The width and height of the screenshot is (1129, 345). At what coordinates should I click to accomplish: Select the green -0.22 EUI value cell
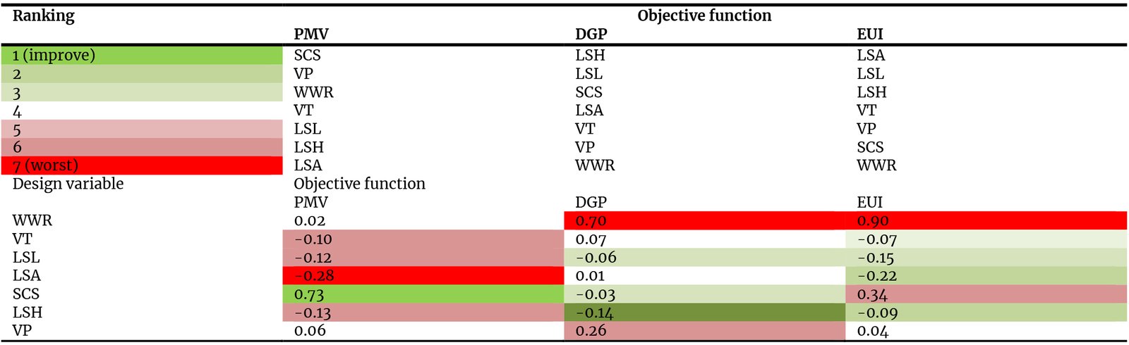pos(986,276)
